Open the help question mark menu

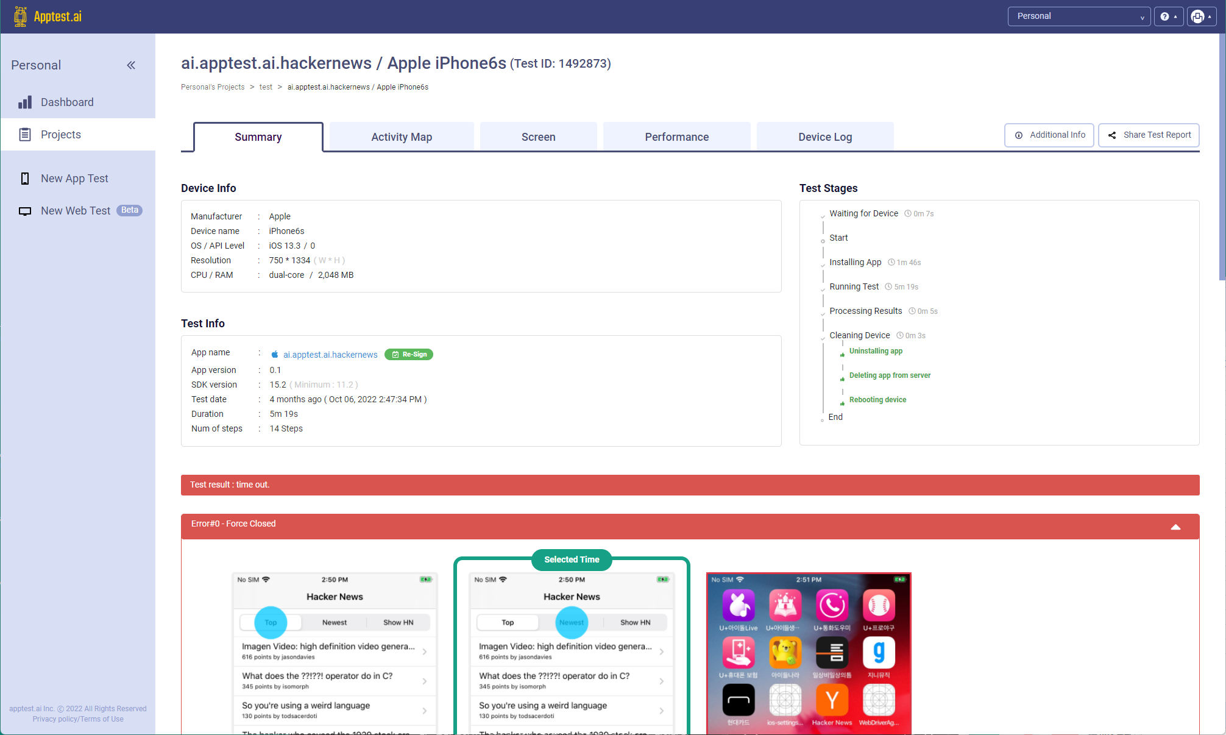tap(1168, 16)
